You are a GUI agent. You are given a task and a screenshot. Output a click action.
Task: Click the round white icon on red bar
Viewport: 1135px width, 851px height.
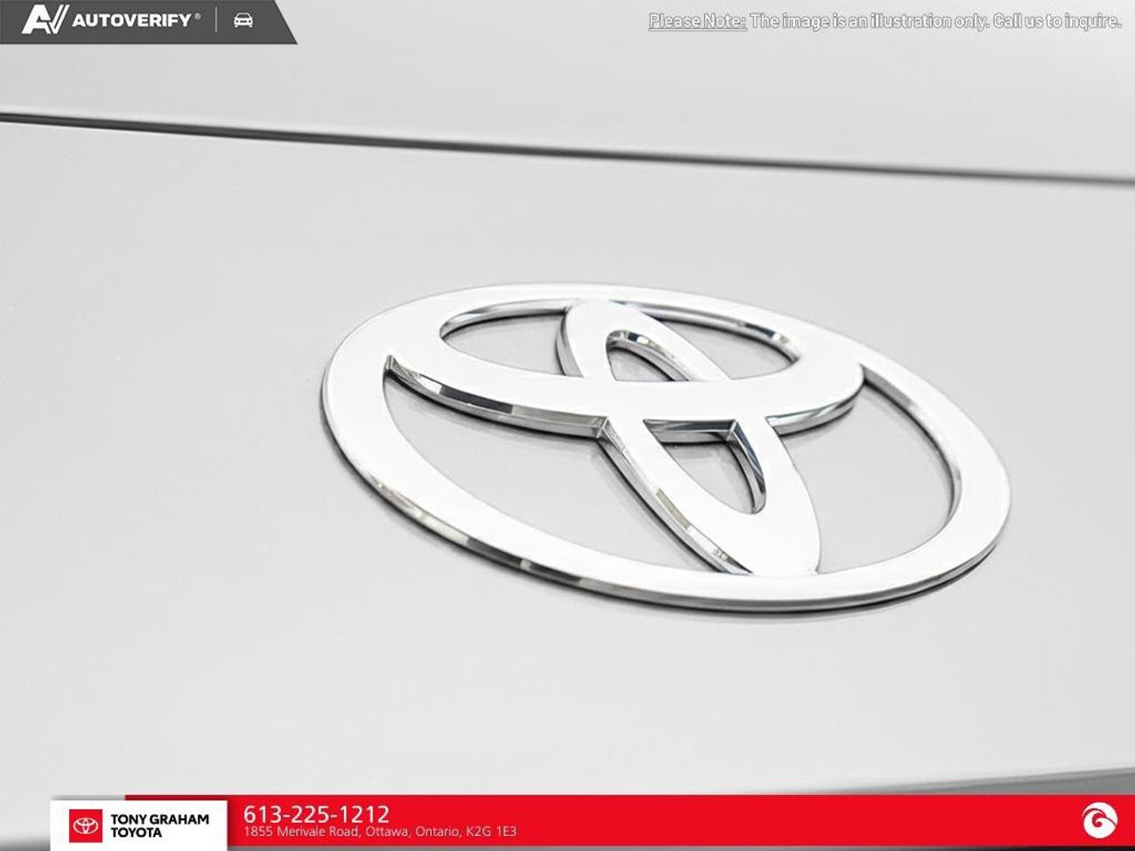pos(1100,821)
